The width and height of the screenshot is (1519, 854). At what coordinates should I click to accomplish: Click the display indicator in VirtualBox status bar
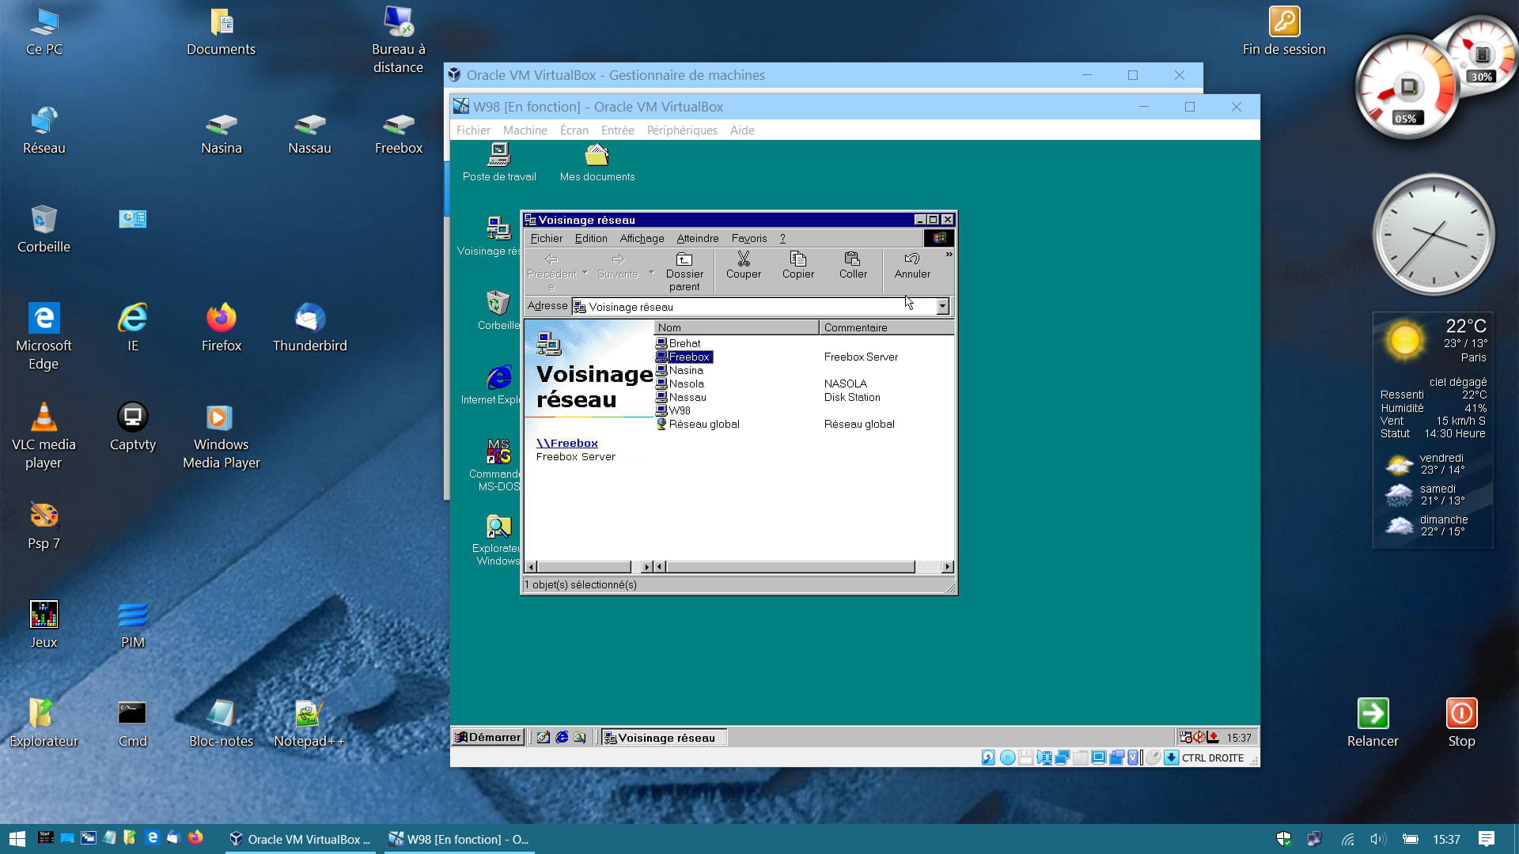(x=1098, y=758)
